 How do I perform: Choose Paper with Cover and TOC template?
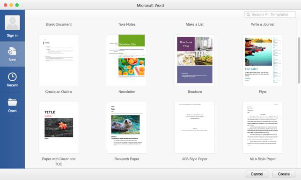coord(59,127)
